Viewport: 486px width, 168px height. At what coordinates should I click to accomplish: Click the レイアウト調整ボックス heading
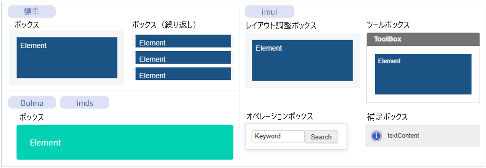(x=281, y=25)
